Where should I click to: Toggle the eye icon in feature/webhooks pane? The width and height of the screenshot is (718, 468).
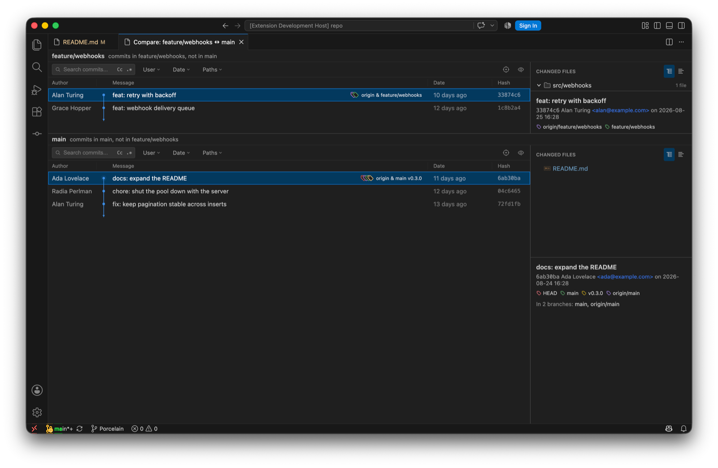coord(521,70)
